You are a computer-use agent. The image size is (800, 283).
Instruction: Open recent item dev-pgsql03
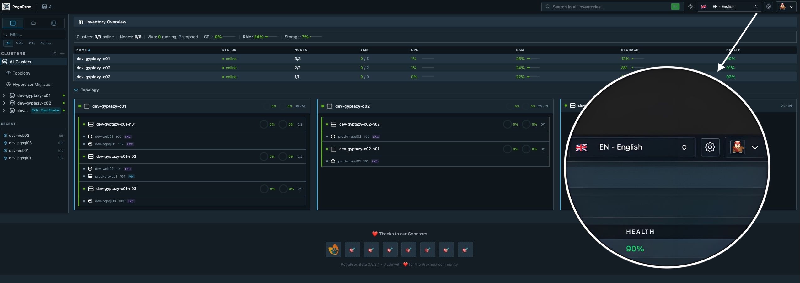pos(20,143)
